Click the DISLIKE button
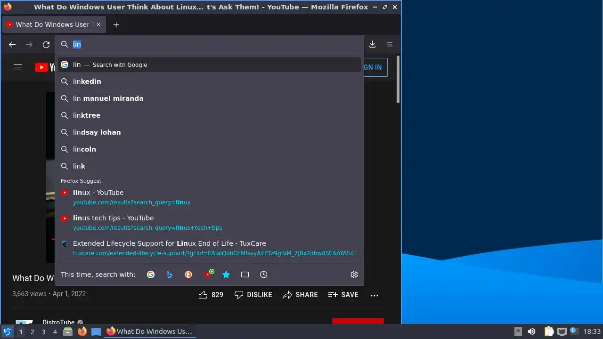The height and width of the screenshot is (339, 603). (x=253, y=295)
